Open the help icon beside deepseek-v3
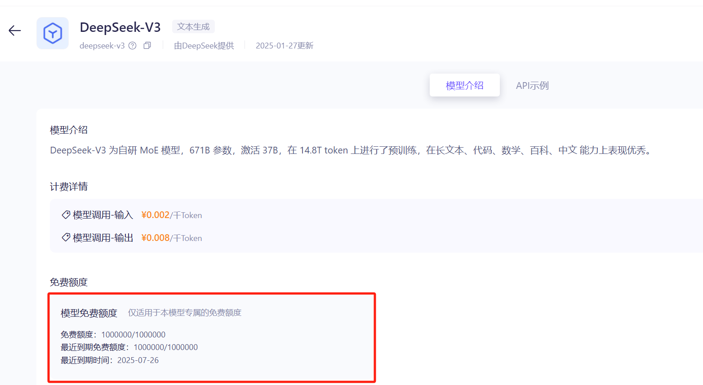This screenshot has height=385, width=703. [x=133, y=45]
